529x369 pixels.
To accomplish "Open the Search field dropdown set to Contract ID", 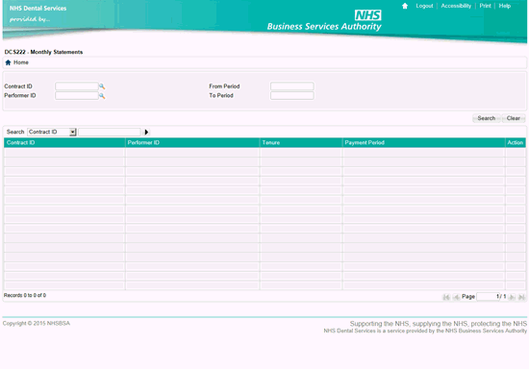I will point(52,132).
